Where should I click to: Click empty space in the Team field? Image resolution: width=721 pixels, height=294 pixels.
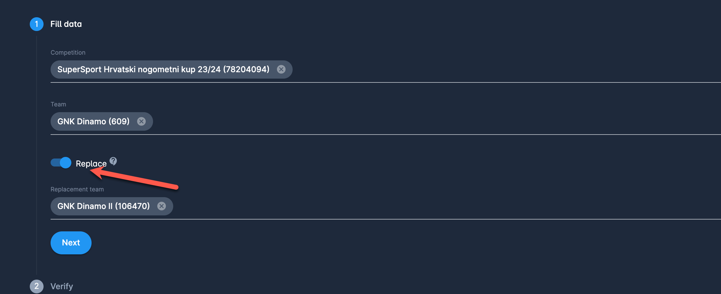point(416,121)
